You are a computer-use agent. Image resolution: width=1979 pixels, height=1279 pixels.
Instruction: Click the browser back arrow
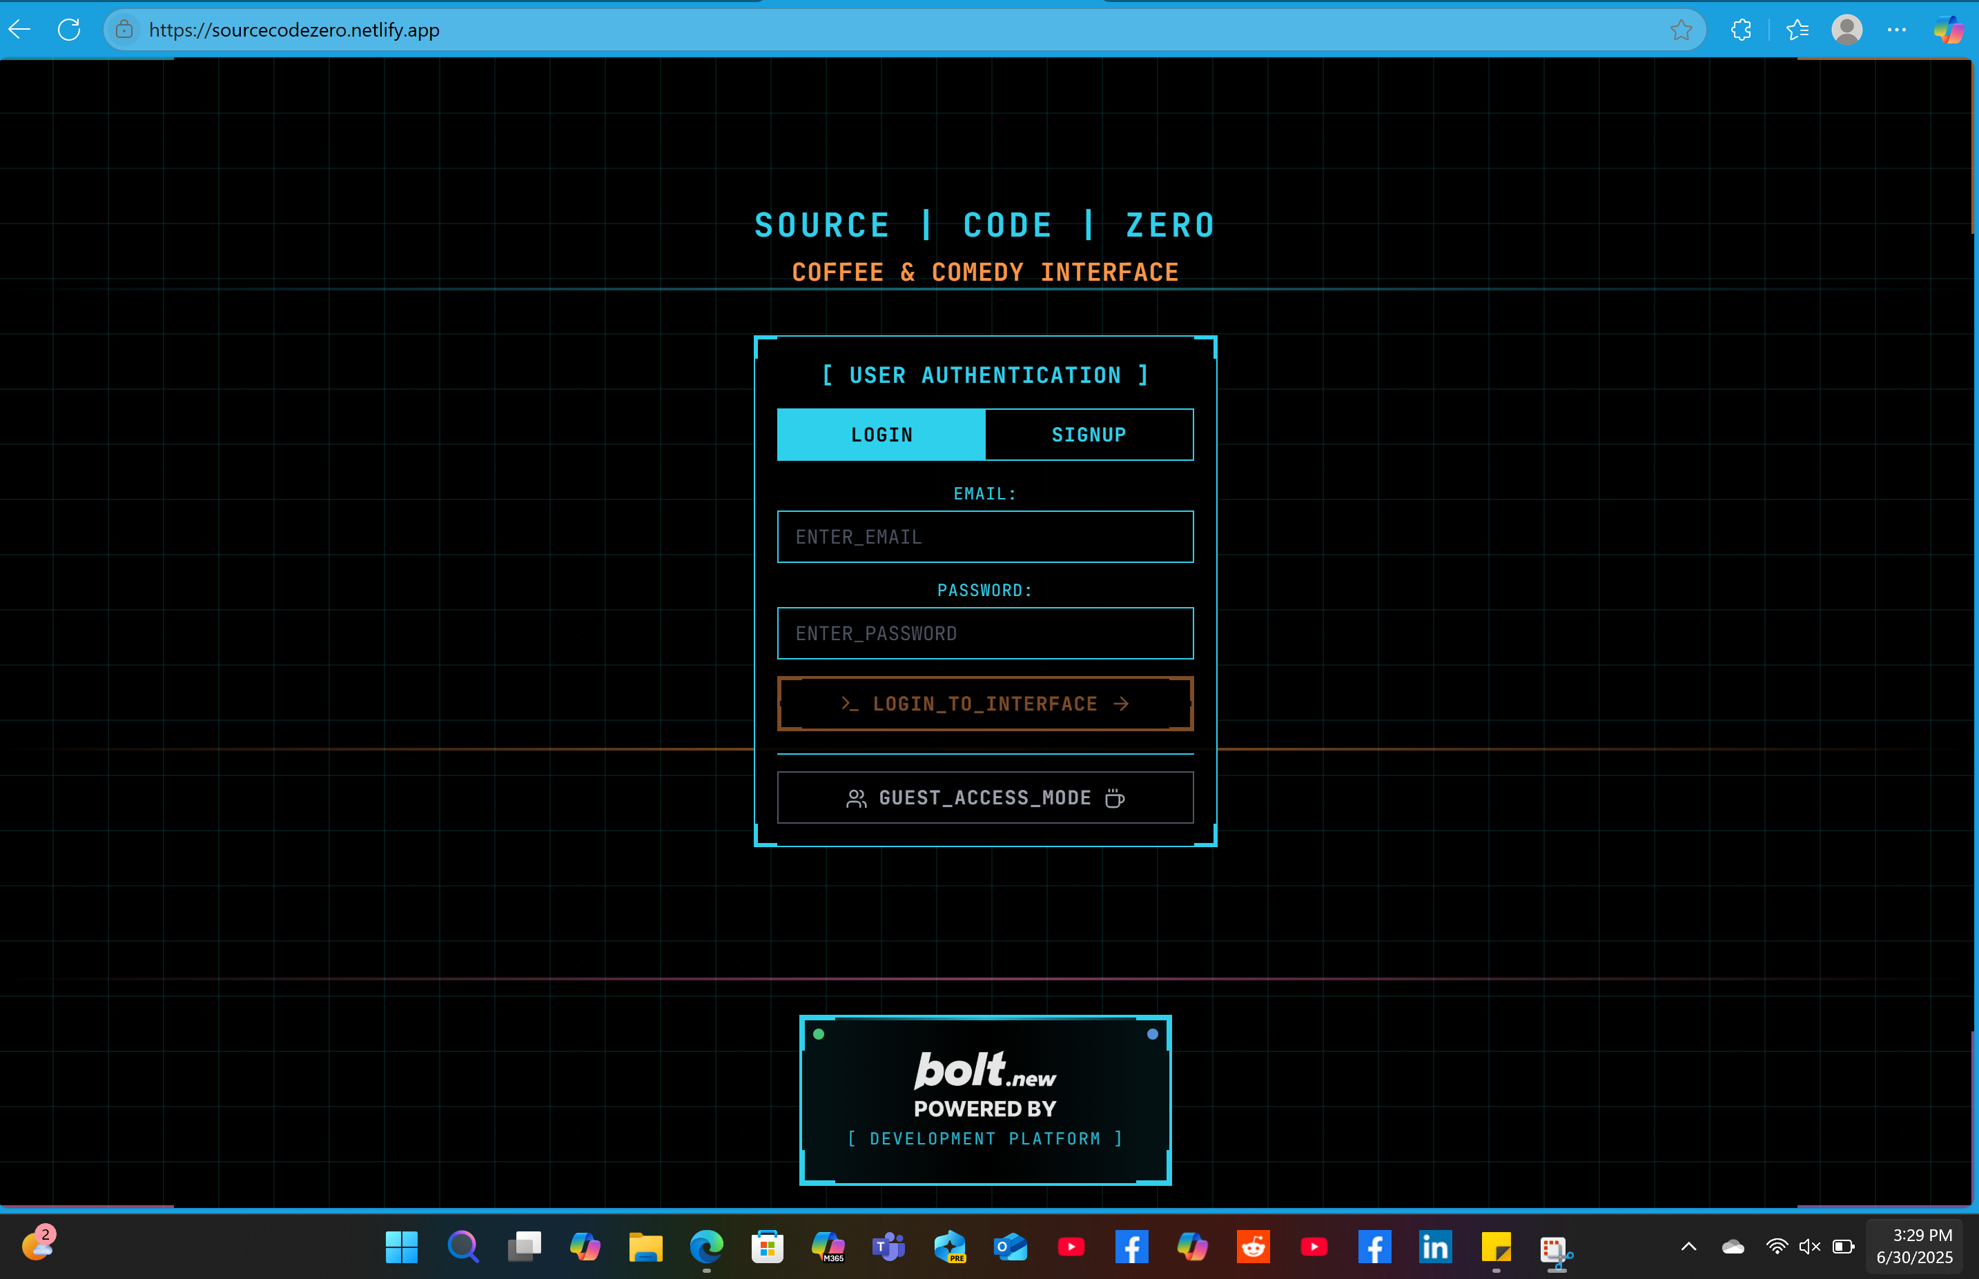tap(20, 30)
